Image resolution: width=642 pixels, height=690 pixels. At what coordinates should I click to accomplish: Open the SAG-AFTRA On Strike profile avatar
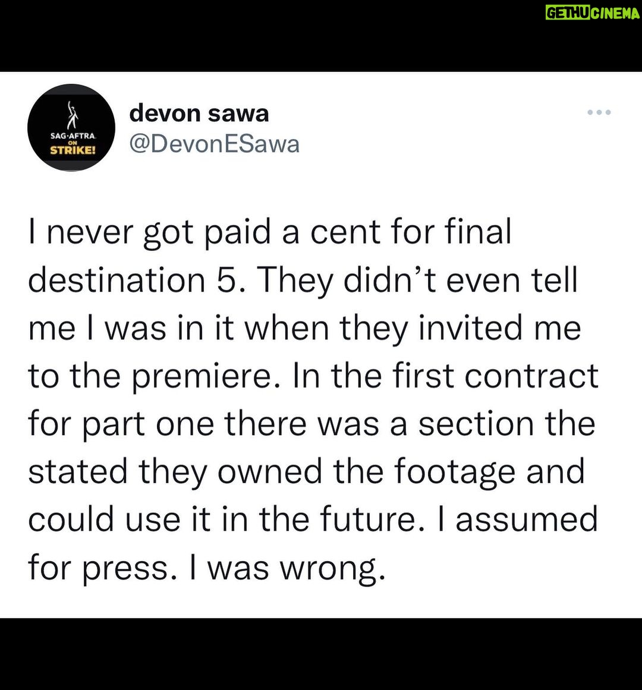coord(71,128)
